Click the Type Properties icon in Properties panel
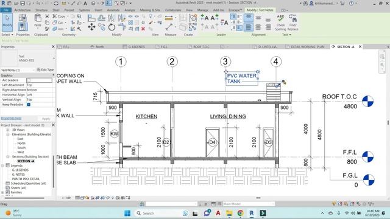 coord(23,18)
